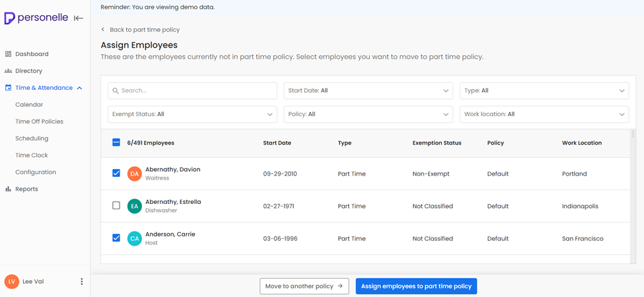The height and width of the screenshot is (297, 644).
Task: Check the Abernathy, Estrella checkbox
Action: (x=116, y=206)
